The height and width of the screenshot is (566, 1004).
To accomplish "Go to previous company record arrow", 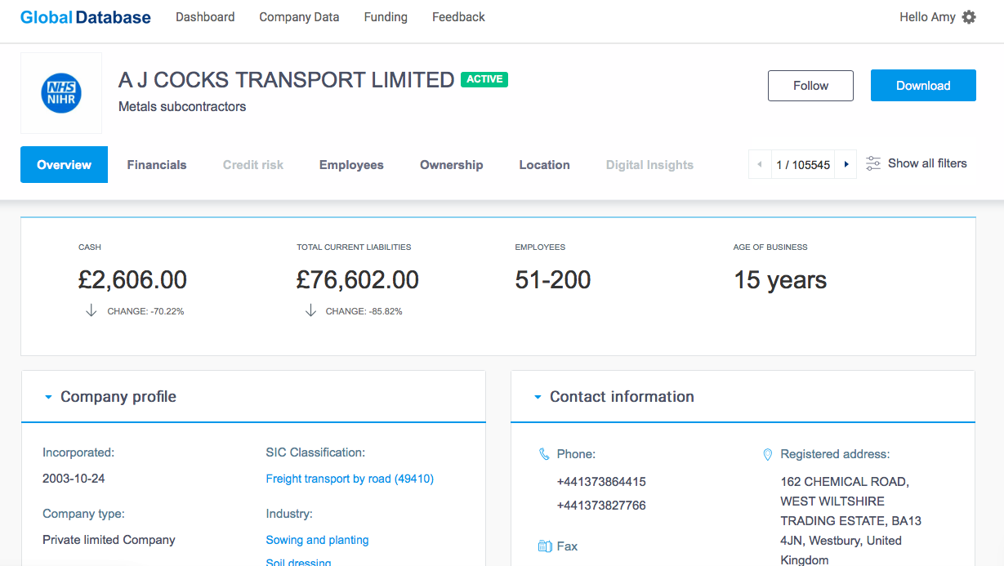I will pos(760,164).
